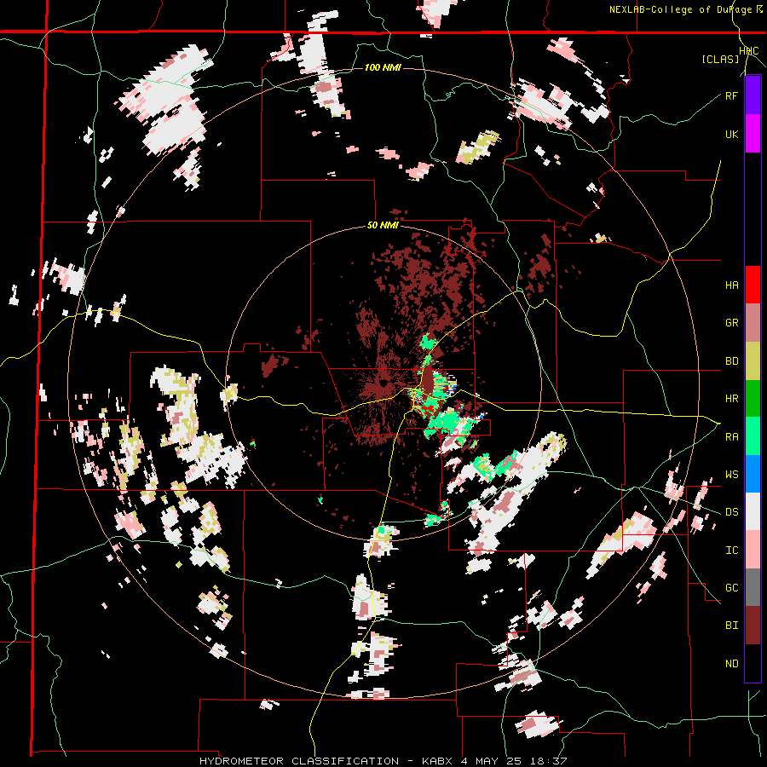Click the [CLAS] units label
767x767 pixels.
click(x=720, y=59)
